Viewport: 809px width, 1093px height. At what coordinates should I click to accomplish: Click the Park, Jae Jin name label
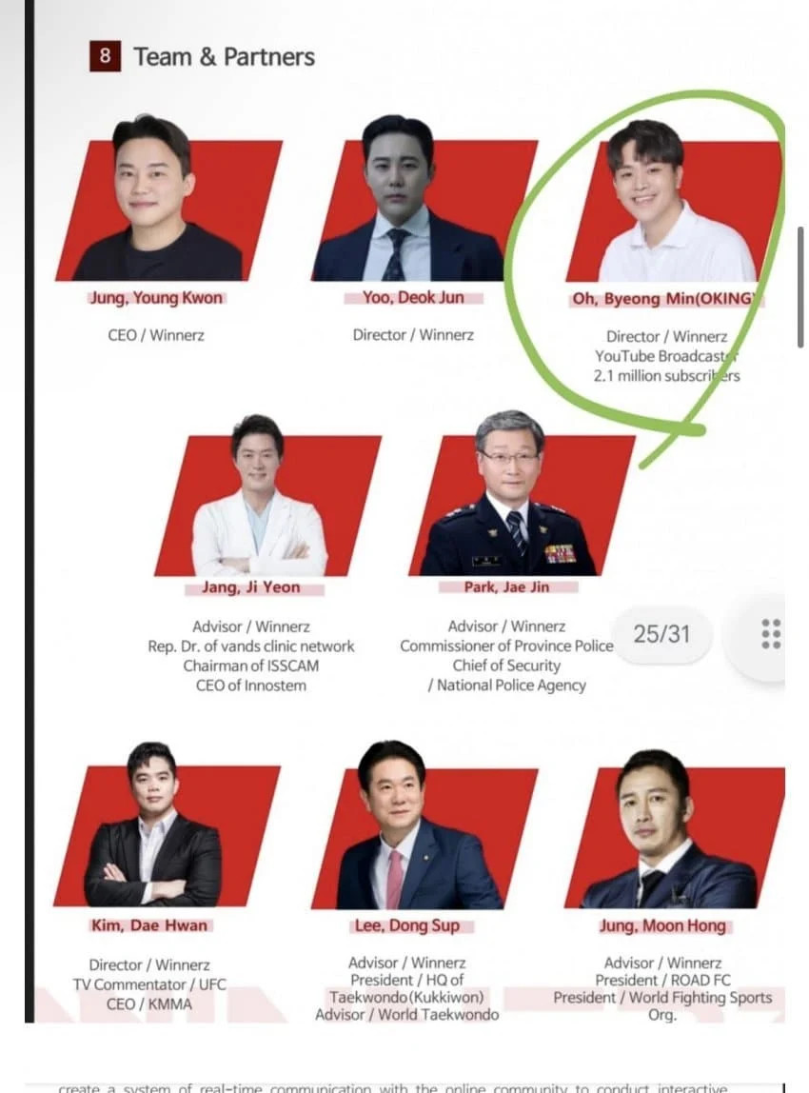507,586
